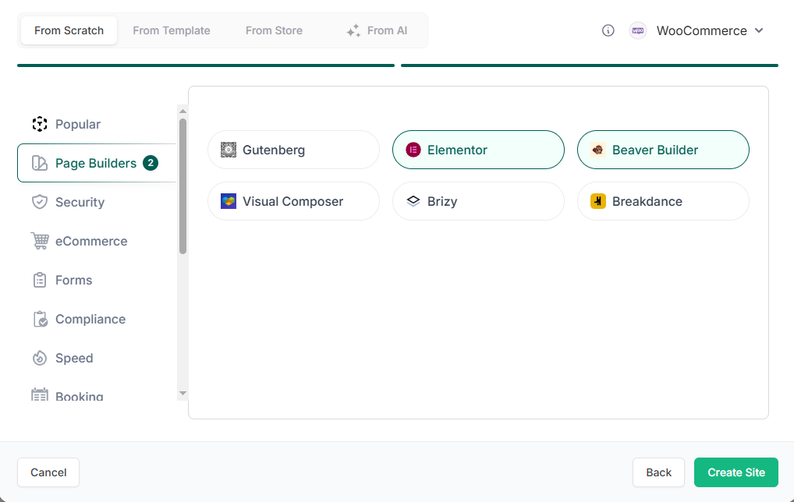Viewport: 794px width, 502px height.
Task: Open the Forms category
Action: pyautogui.click(x=96, y=280)
